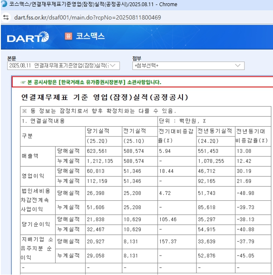Select the 전기실적 (25.1Q) column header
This screenshot has width=273, height=275.
click(139, 136)
